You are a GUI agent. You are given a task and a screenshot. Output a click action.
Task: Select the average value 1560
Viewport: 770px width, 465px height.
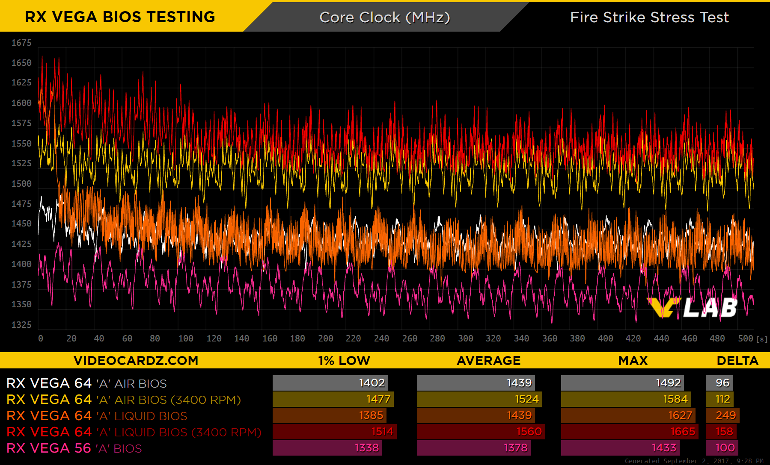coord(529,432)
